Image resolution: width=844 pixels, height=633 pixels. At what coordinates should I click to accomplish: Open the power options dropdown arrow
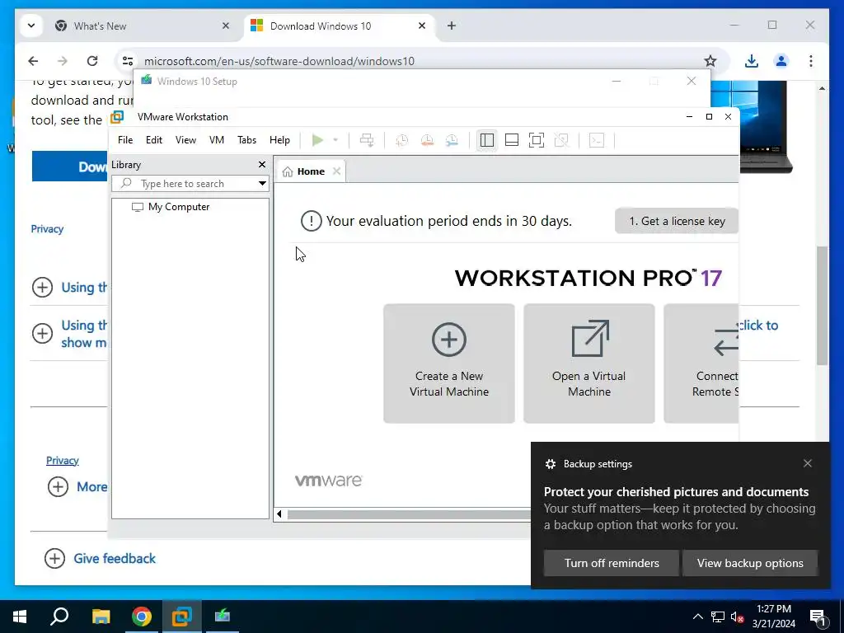click(335, 140)
